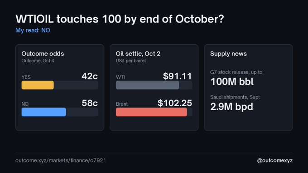Click the red Brent price bar
This screenshot has width=308, height=173.
coord(151,112)
